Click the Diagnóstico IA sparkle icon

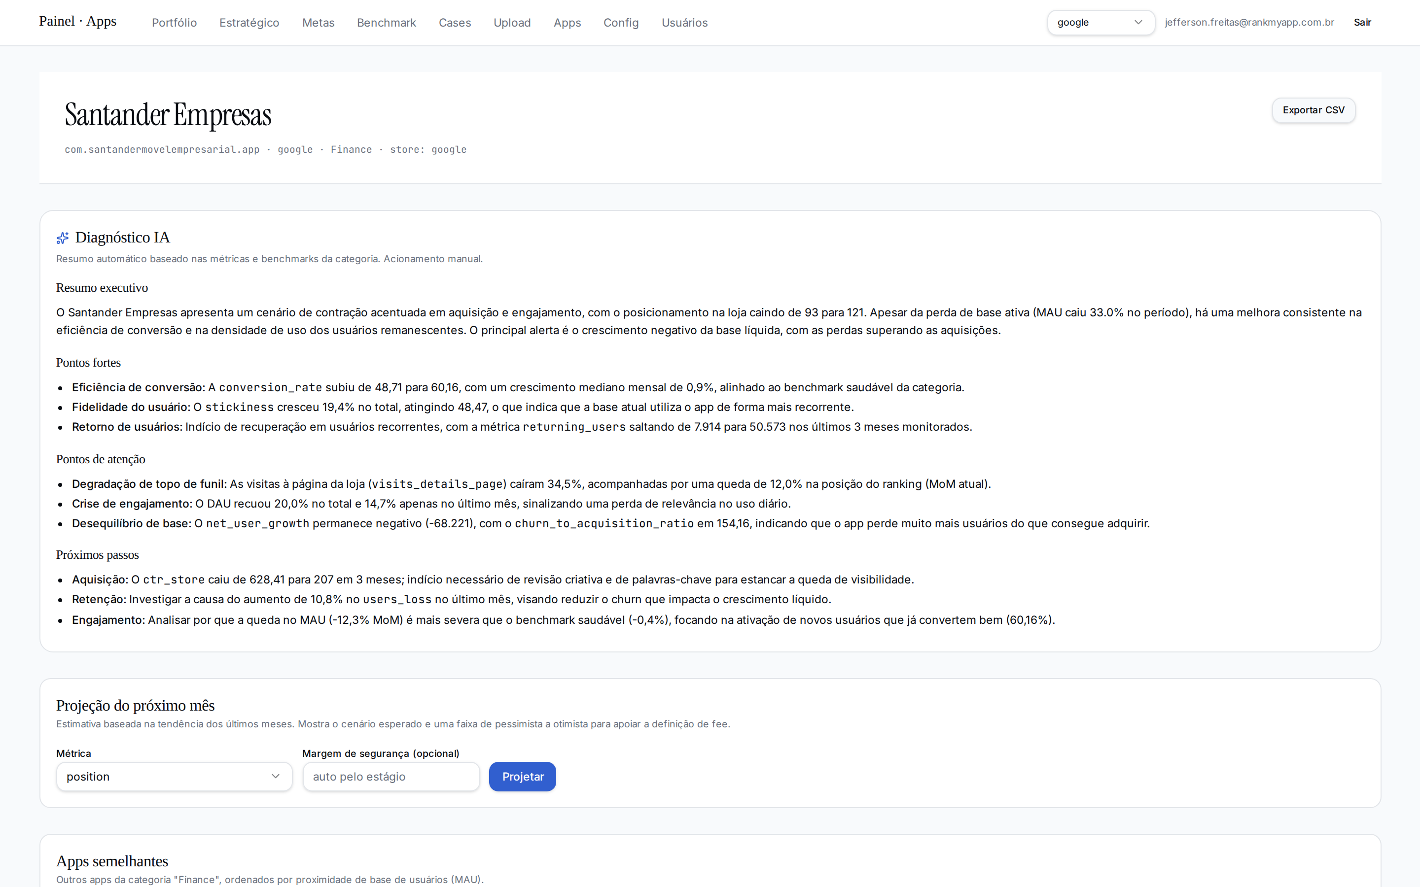pyautogui.click(x=62, y=238)
